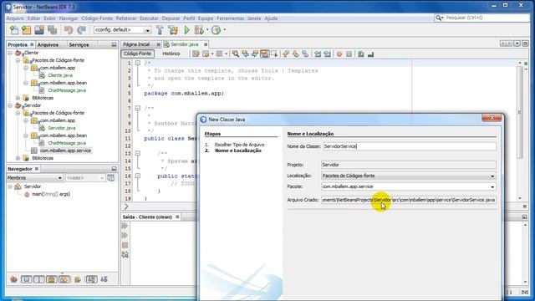The width and height of the screenshot is (535, 301).
Task: Click the Build Project hammer icon
Action: pyautogui.click(x=160, y=30)
